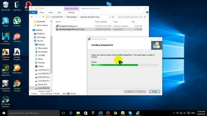Open foobar2000 shortcut on desktop

point(5,86)
